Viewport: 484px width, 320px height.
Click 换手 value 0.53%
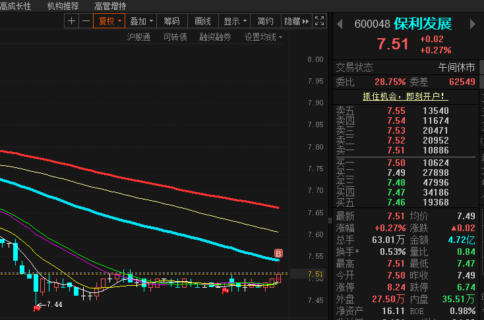point(392,252)
